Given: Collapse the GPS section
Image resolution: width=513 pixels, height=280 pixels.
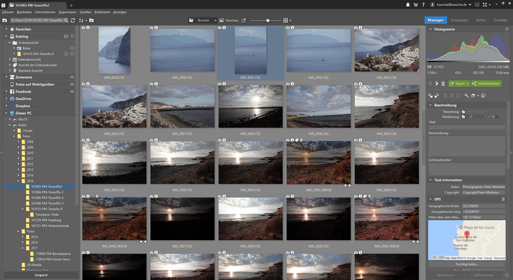Looking at the screenshot, I should click(x=430, y=199).
